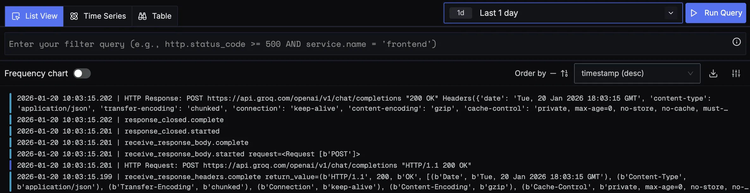Click the List View cursor icon

[x=16, y=16]
